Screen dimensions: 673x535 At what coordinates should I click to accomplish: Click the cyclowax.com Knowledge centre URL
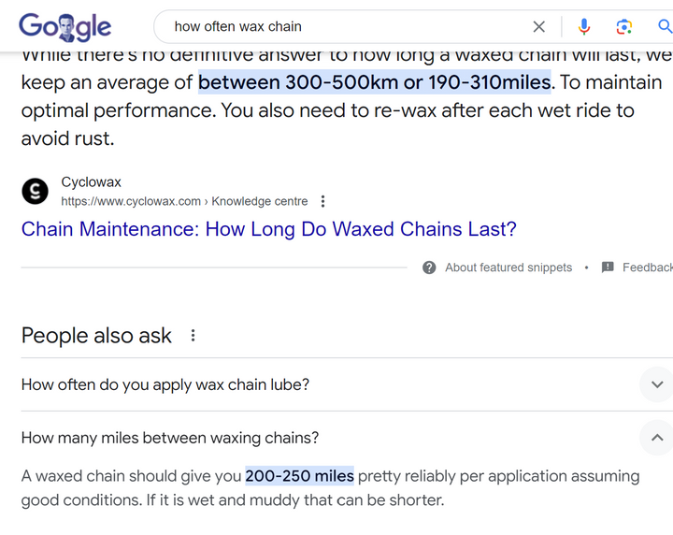click(184, 201)
